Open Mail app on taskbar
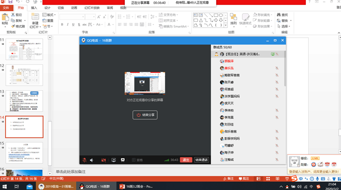The height and width of the screenshot is (190, 341). [x=29, y=187]
